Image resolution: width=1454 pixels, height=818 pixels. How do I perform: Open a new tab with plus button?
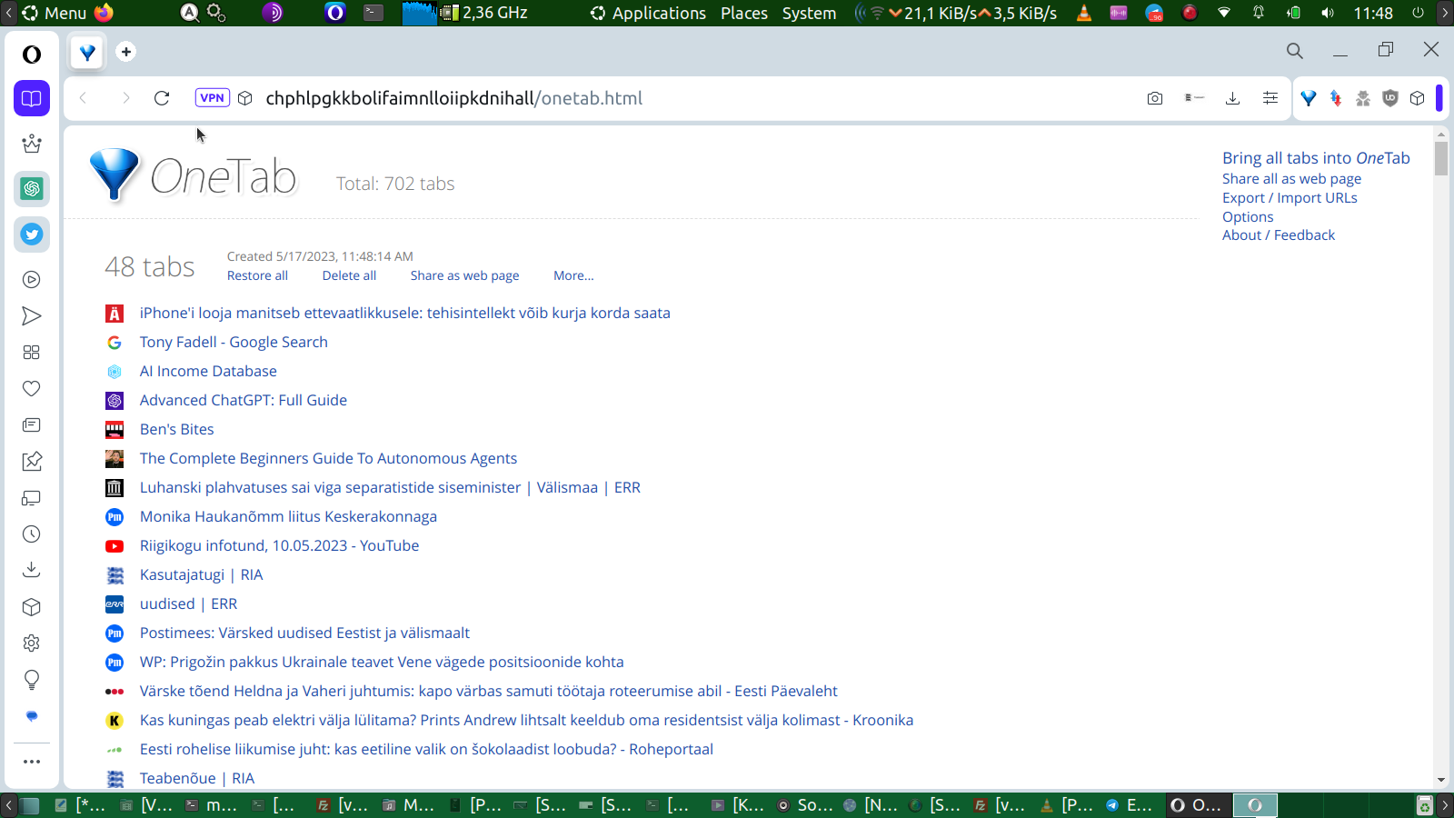pos(126,52)
